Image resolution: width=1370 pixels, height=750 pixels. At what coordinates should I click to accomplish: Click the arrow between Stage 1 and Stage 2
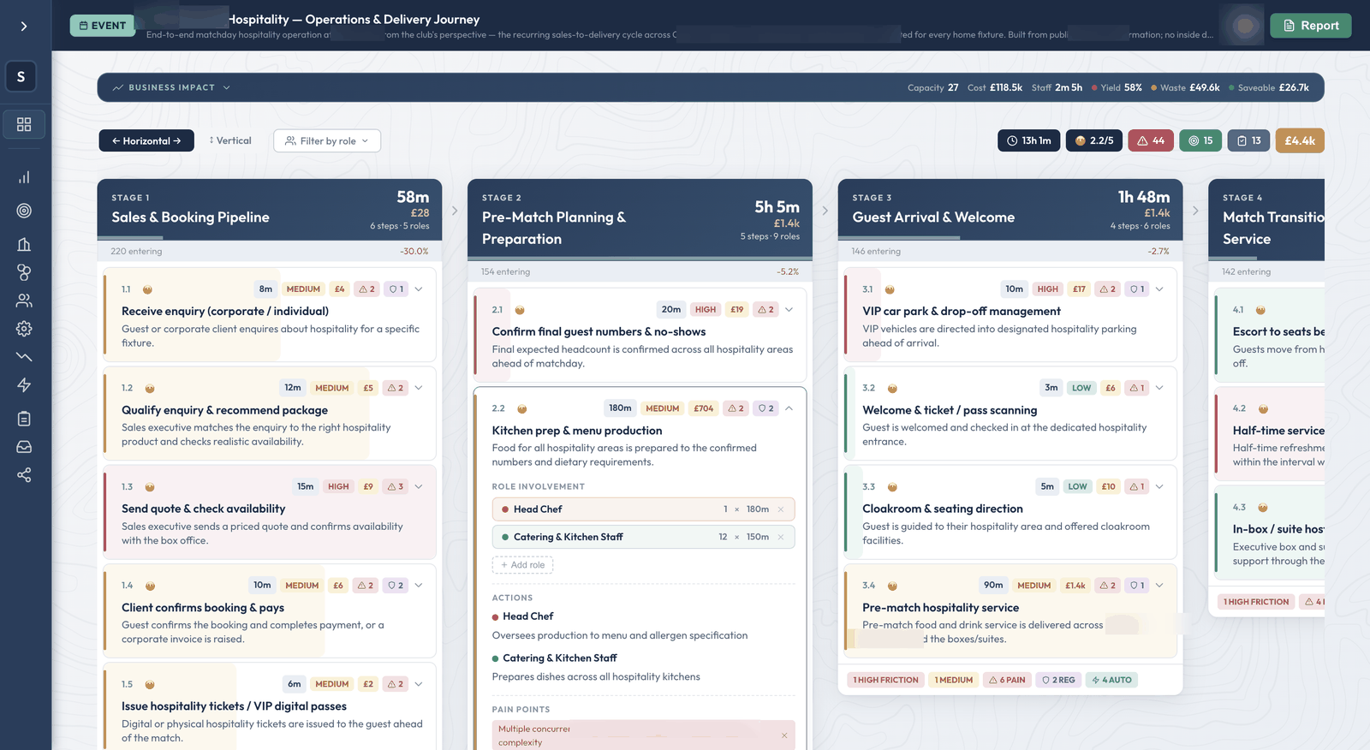coord(455,211)
